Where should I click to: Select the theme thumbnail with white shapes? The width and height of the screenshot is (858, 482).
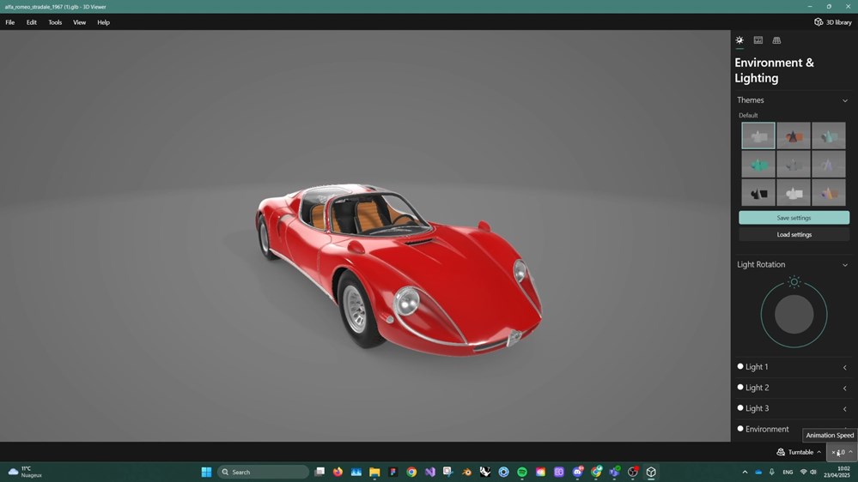click(x=794, y=193)
